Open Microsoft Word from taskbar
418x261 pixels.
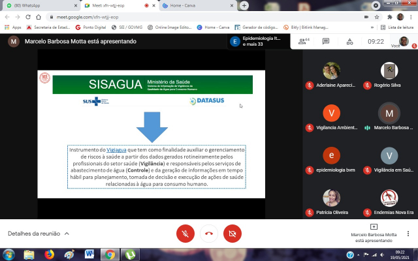coord(89,254)
